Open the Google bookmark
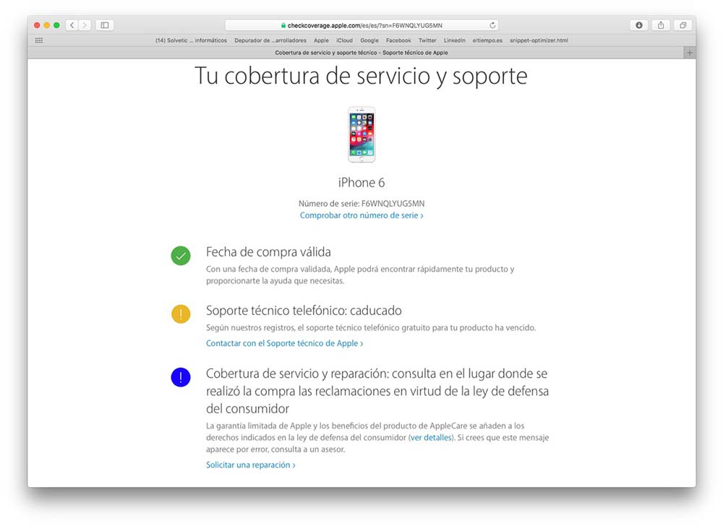This screenshot has height=526, width=723. point(369,40)
